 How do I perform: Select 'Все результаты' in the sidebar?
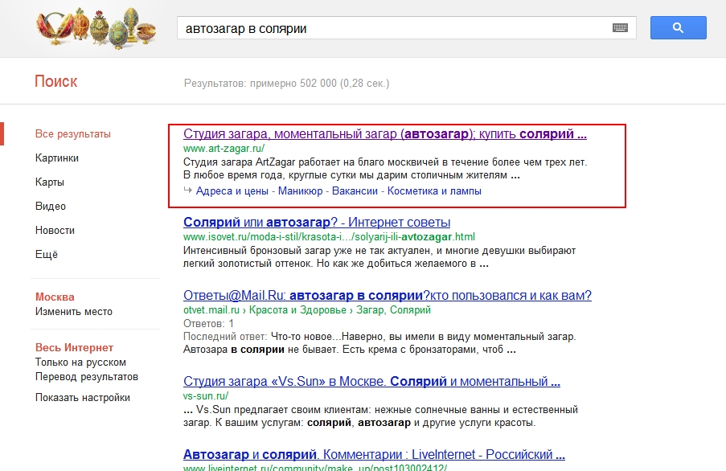[73, 134]
